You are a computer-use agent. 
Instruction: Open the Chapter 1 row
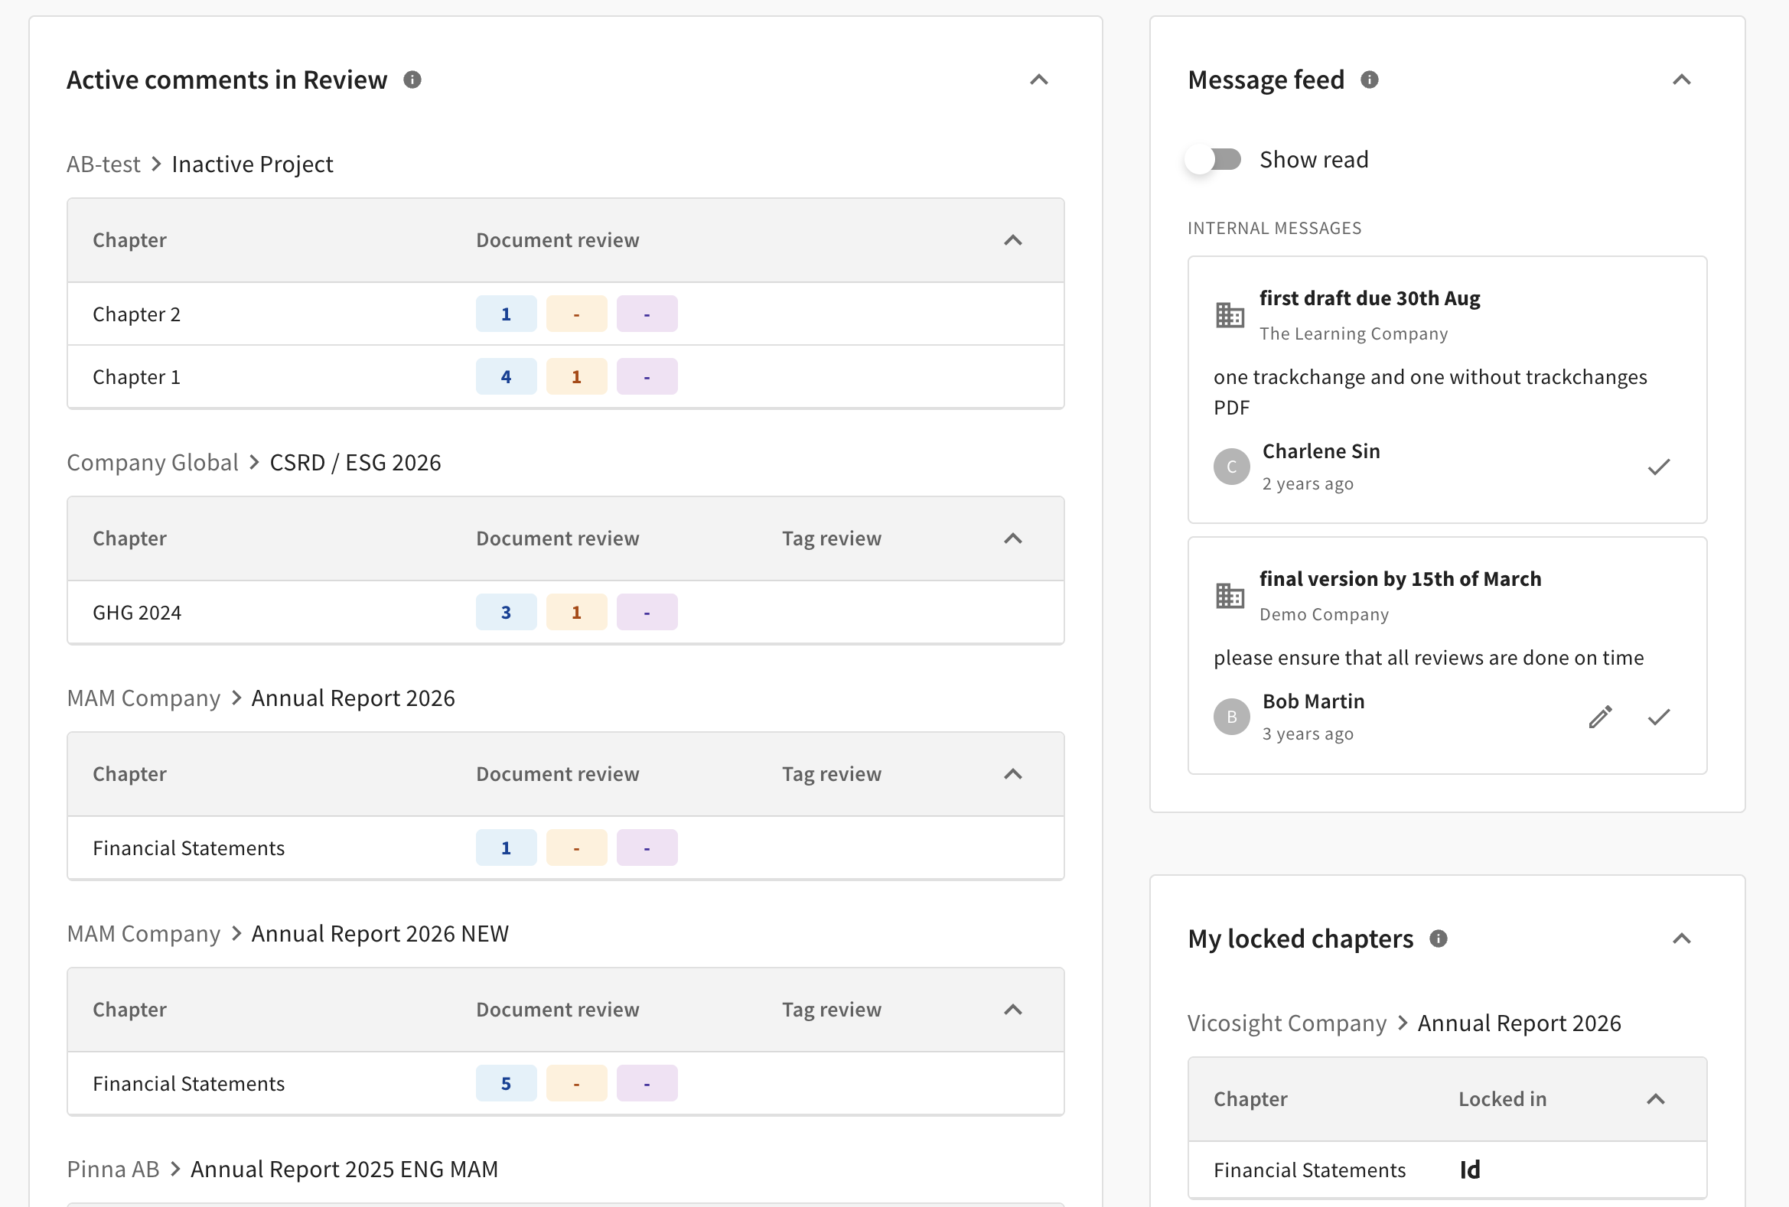coord(565,377)
